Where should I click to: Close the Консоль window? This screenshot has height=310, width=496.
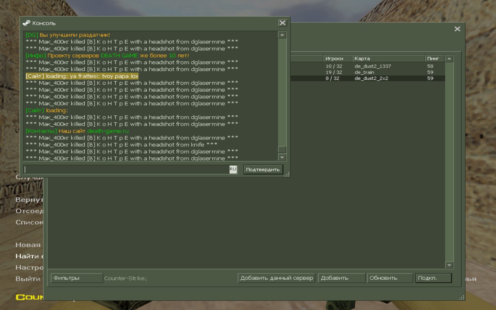click(282, 23)
